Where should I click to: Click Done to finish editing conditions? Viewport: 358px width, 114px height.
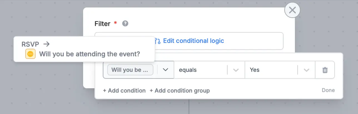328,90
